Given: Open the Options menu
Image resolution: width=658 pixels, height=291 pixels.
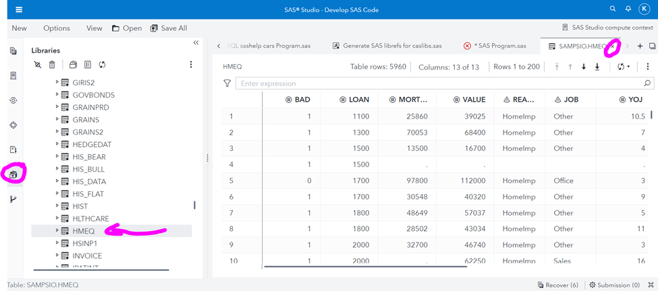Looking at the screenshot, I should (57, 28).
